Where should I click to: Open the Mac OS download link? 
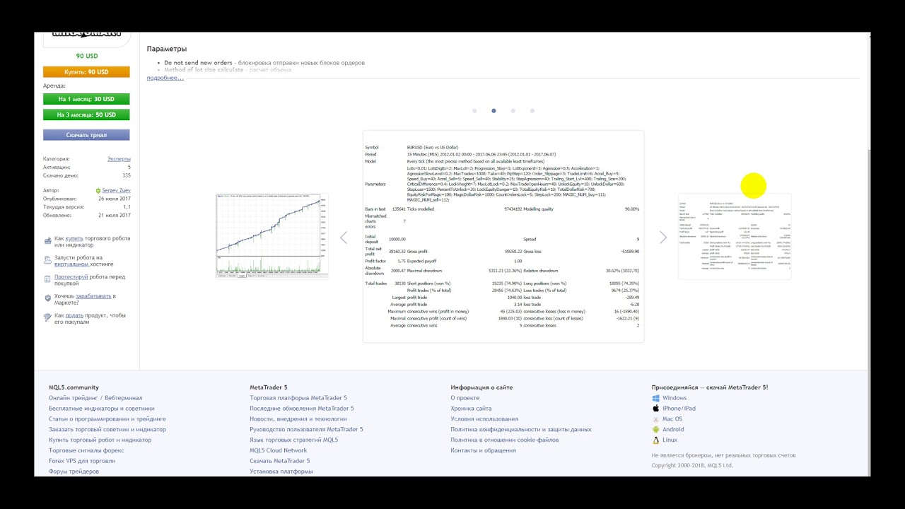pos(672,419)
